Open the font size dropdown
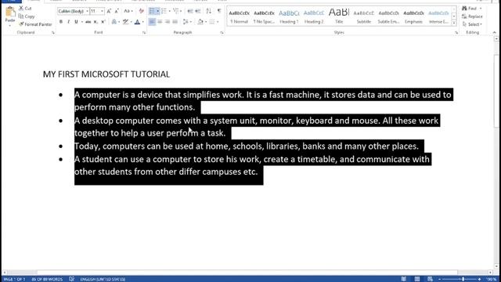The width and height of the screenshot is (501, 282). pyautogui.click(x=102, y=11)
